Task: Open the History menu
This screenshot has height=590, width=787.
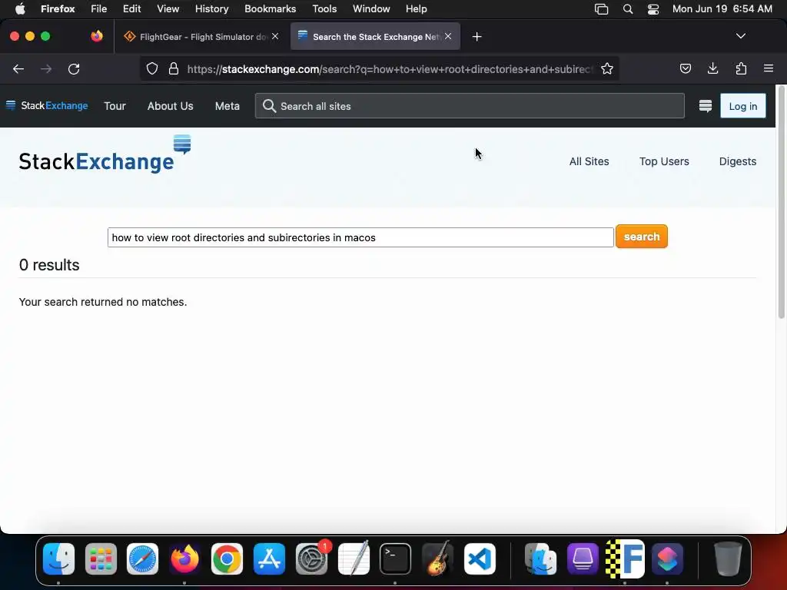Action: 211,8
